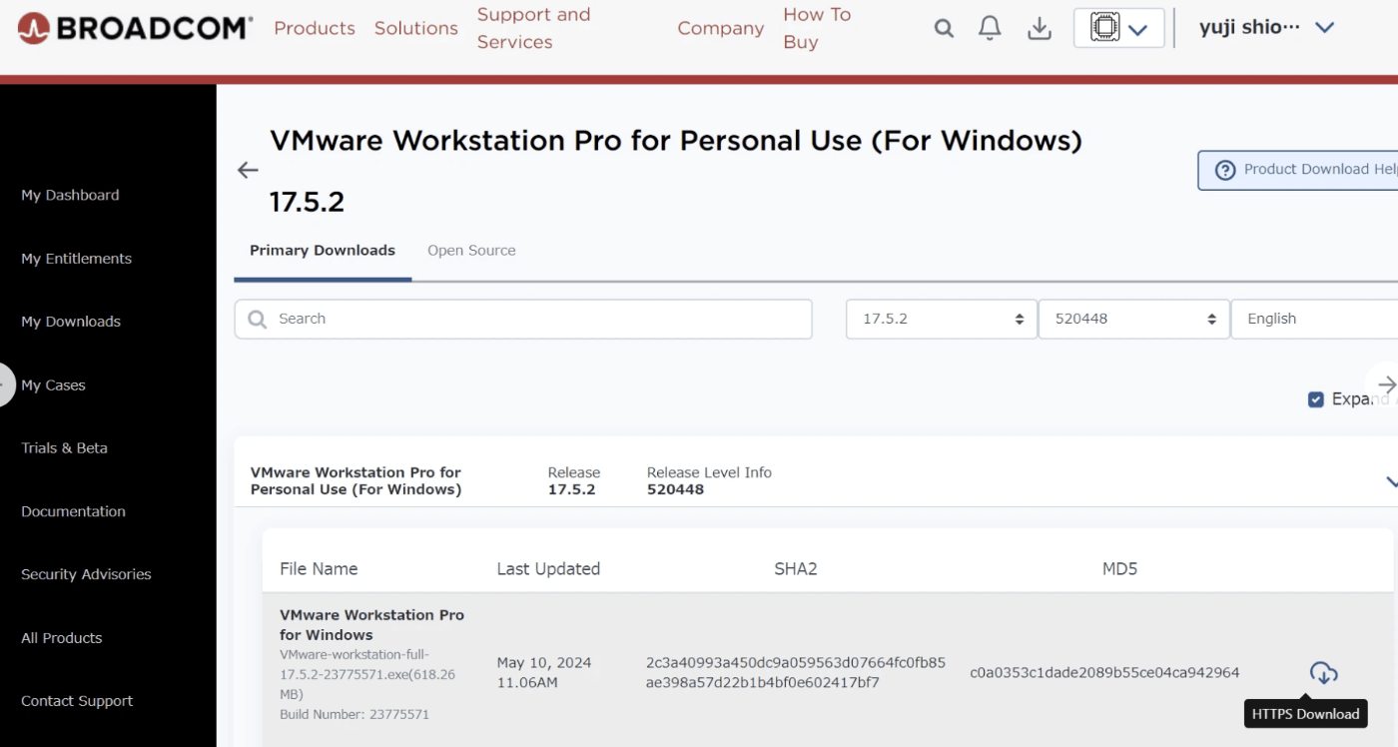Image resolution: width=1398 pixels, height=747 pixels.
Task: Open the Solutions menu
Action: coord(415,28)
